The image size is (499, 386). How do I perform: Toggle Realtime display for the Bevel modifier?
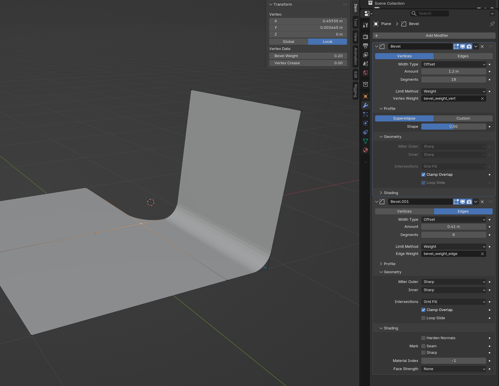(462, 46)
